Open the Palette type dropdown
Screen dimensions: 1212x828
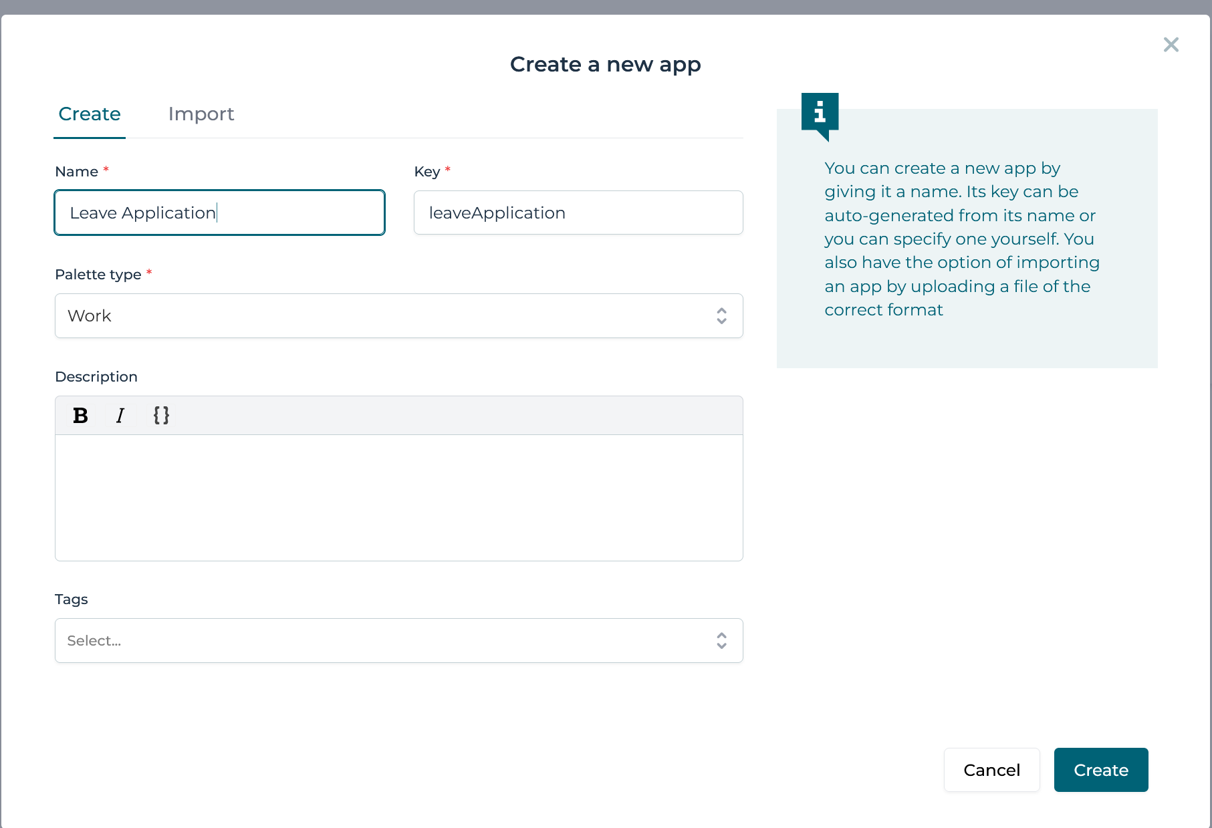click(398, 315)
